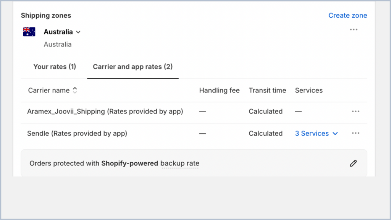
Task: Switch to the Your rates tab
Action: point(55,66)
